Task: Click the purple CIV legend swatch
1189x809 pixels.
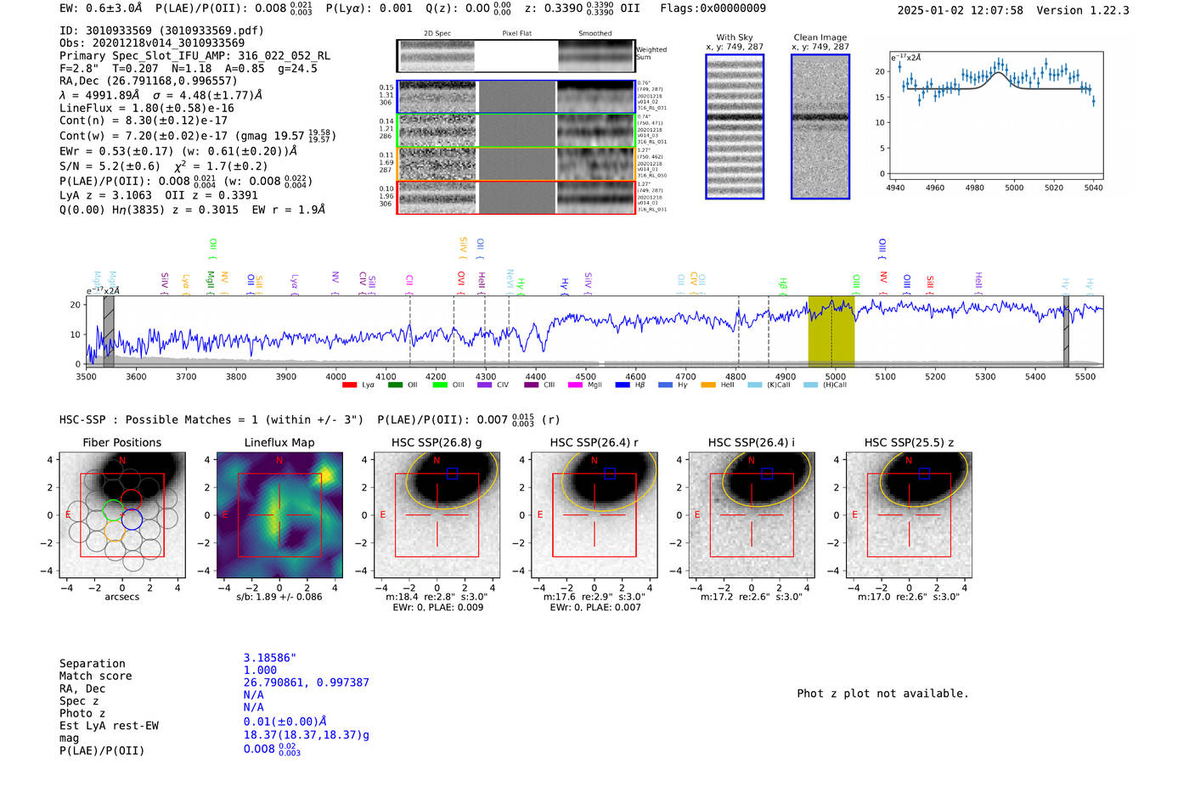Action: pyautogui.click(x=485, y=385)
